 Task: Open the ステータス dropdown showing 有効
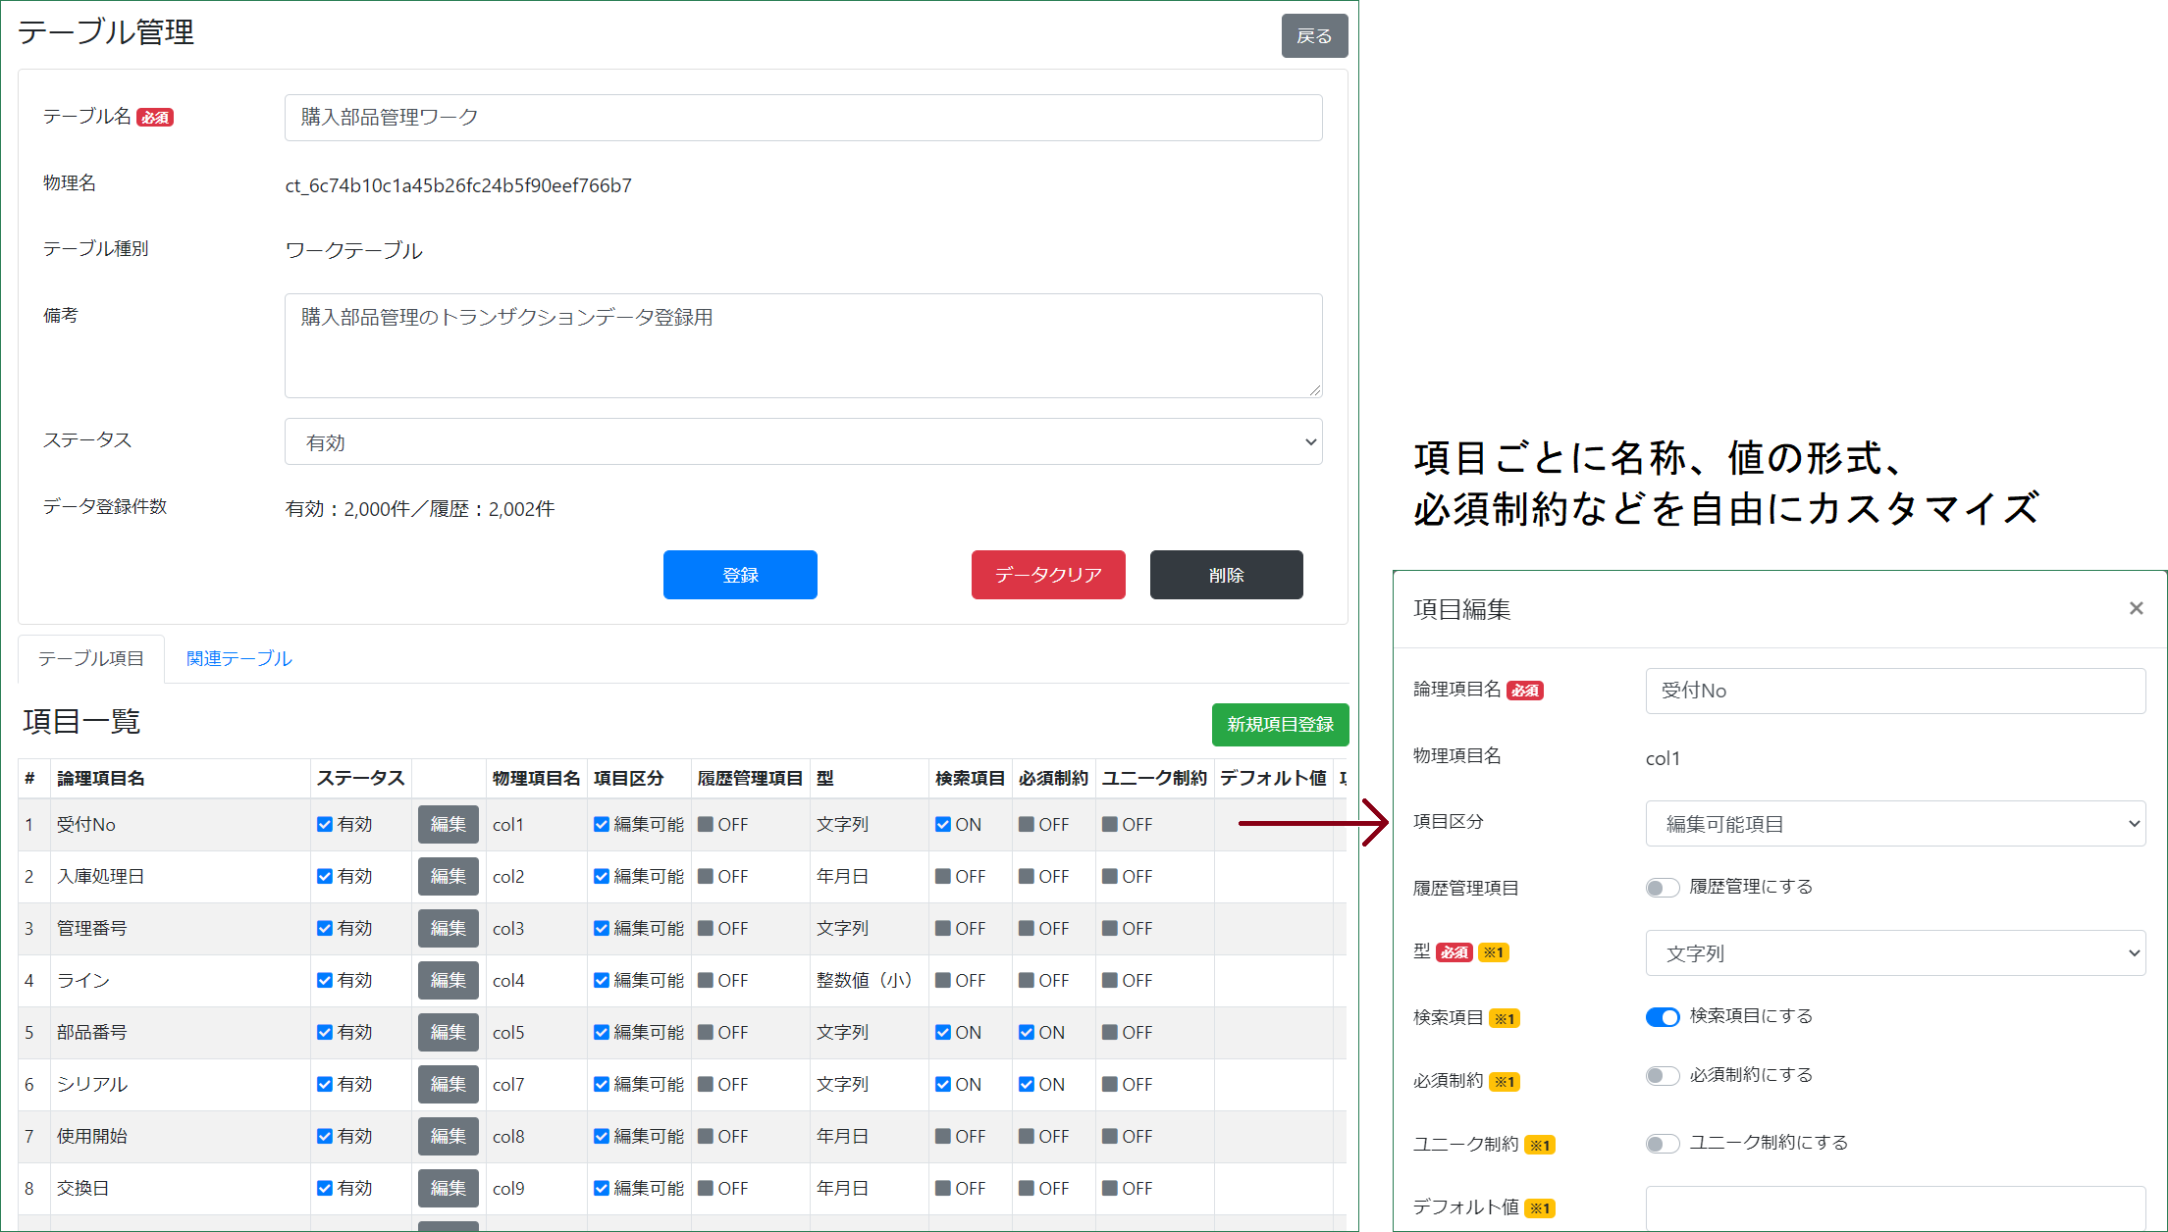(803, 442)
